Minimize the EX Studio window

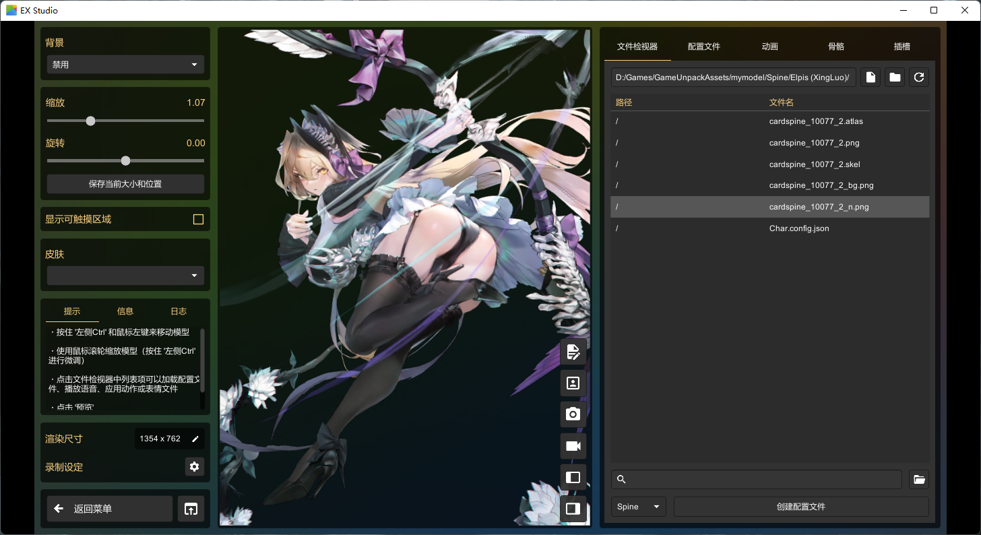pyautogui.click(x=903, y=10)
